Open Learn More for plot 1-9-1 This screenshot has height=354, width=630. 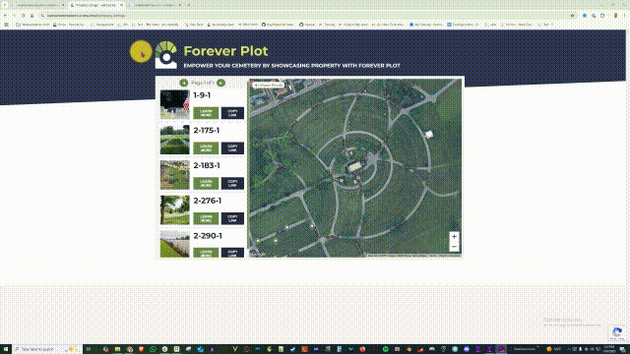[206, 113]
